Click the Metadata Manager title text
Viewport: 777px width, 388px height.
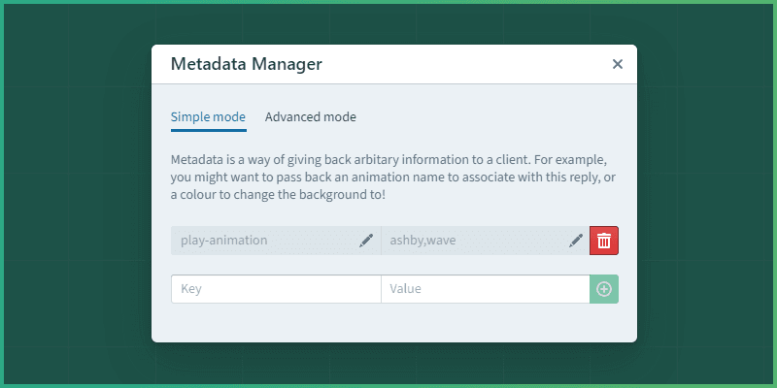coord(246,65)
